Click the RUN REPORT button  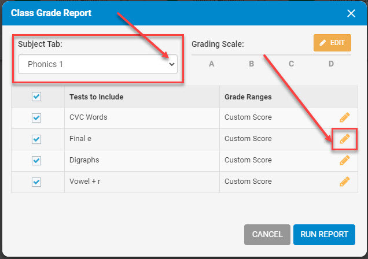point(324,234)
